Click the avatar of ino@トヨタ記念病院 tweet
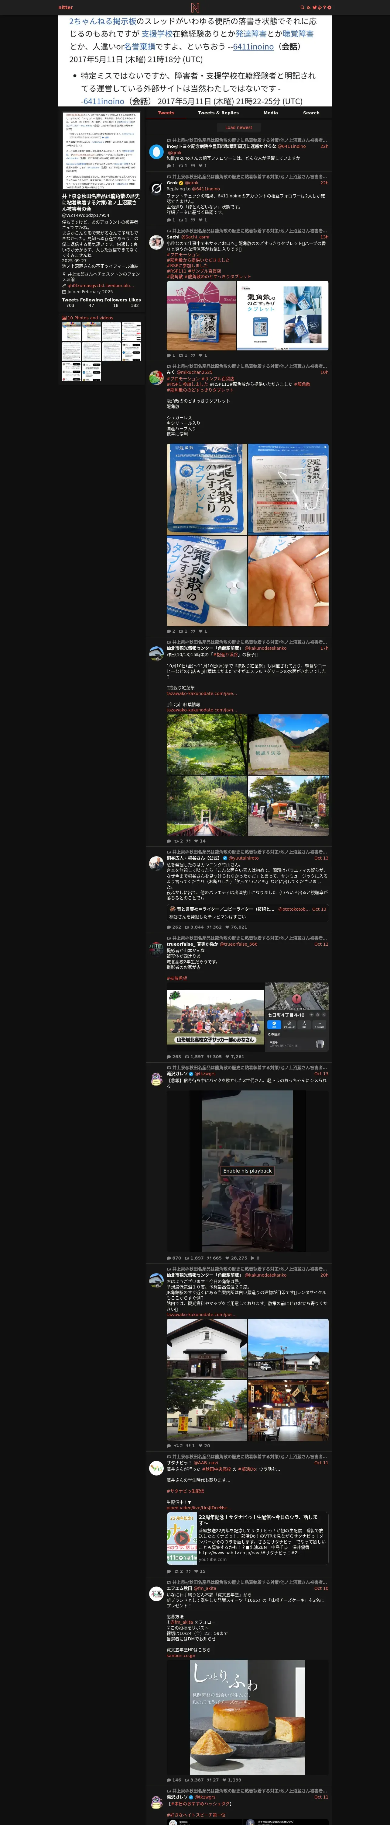The image size is (390, 1825). click(x=156, y=151)
